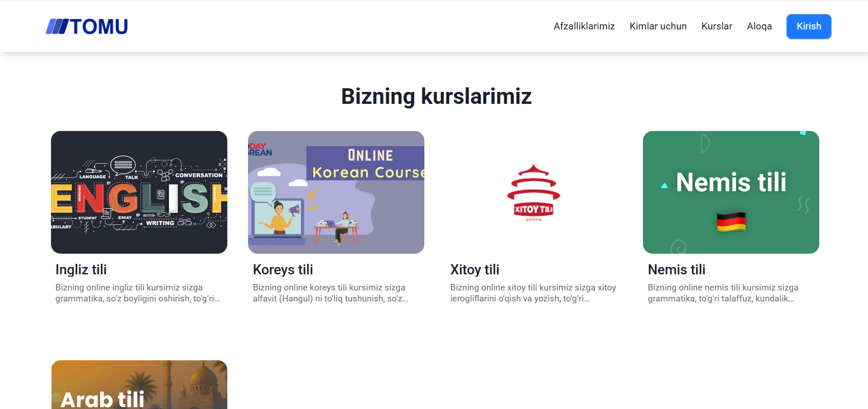Click the Koreys tili description text
Screen dimensions: 868x409
click(331, 293)
